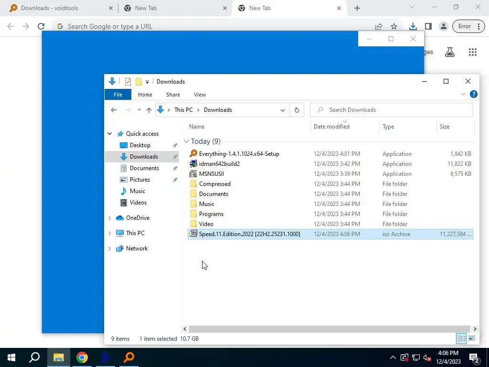Viewport: 489px width, 367px height.
Task: Open Everything search app in taskbar
Action: [128, 357]
